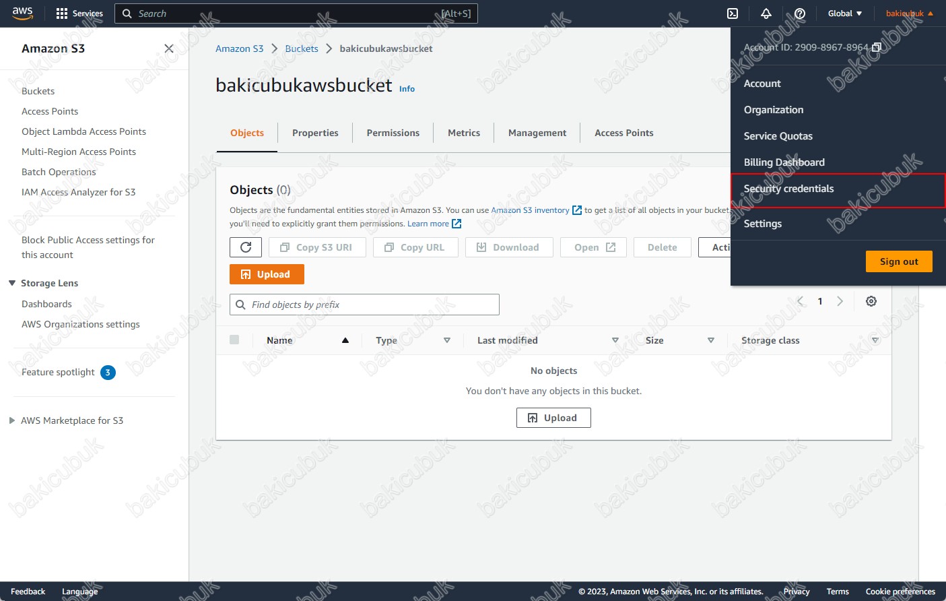
Task: Open AWS Organizations settings link
Action: tap(81, 324)
